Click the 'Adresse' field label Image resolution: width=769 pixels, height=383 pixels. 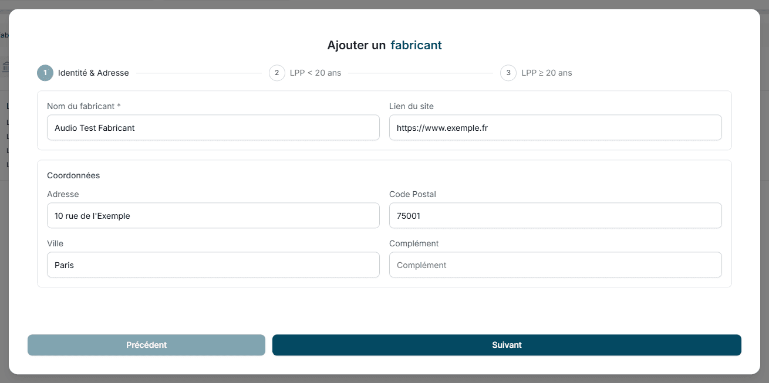[63, 194]
